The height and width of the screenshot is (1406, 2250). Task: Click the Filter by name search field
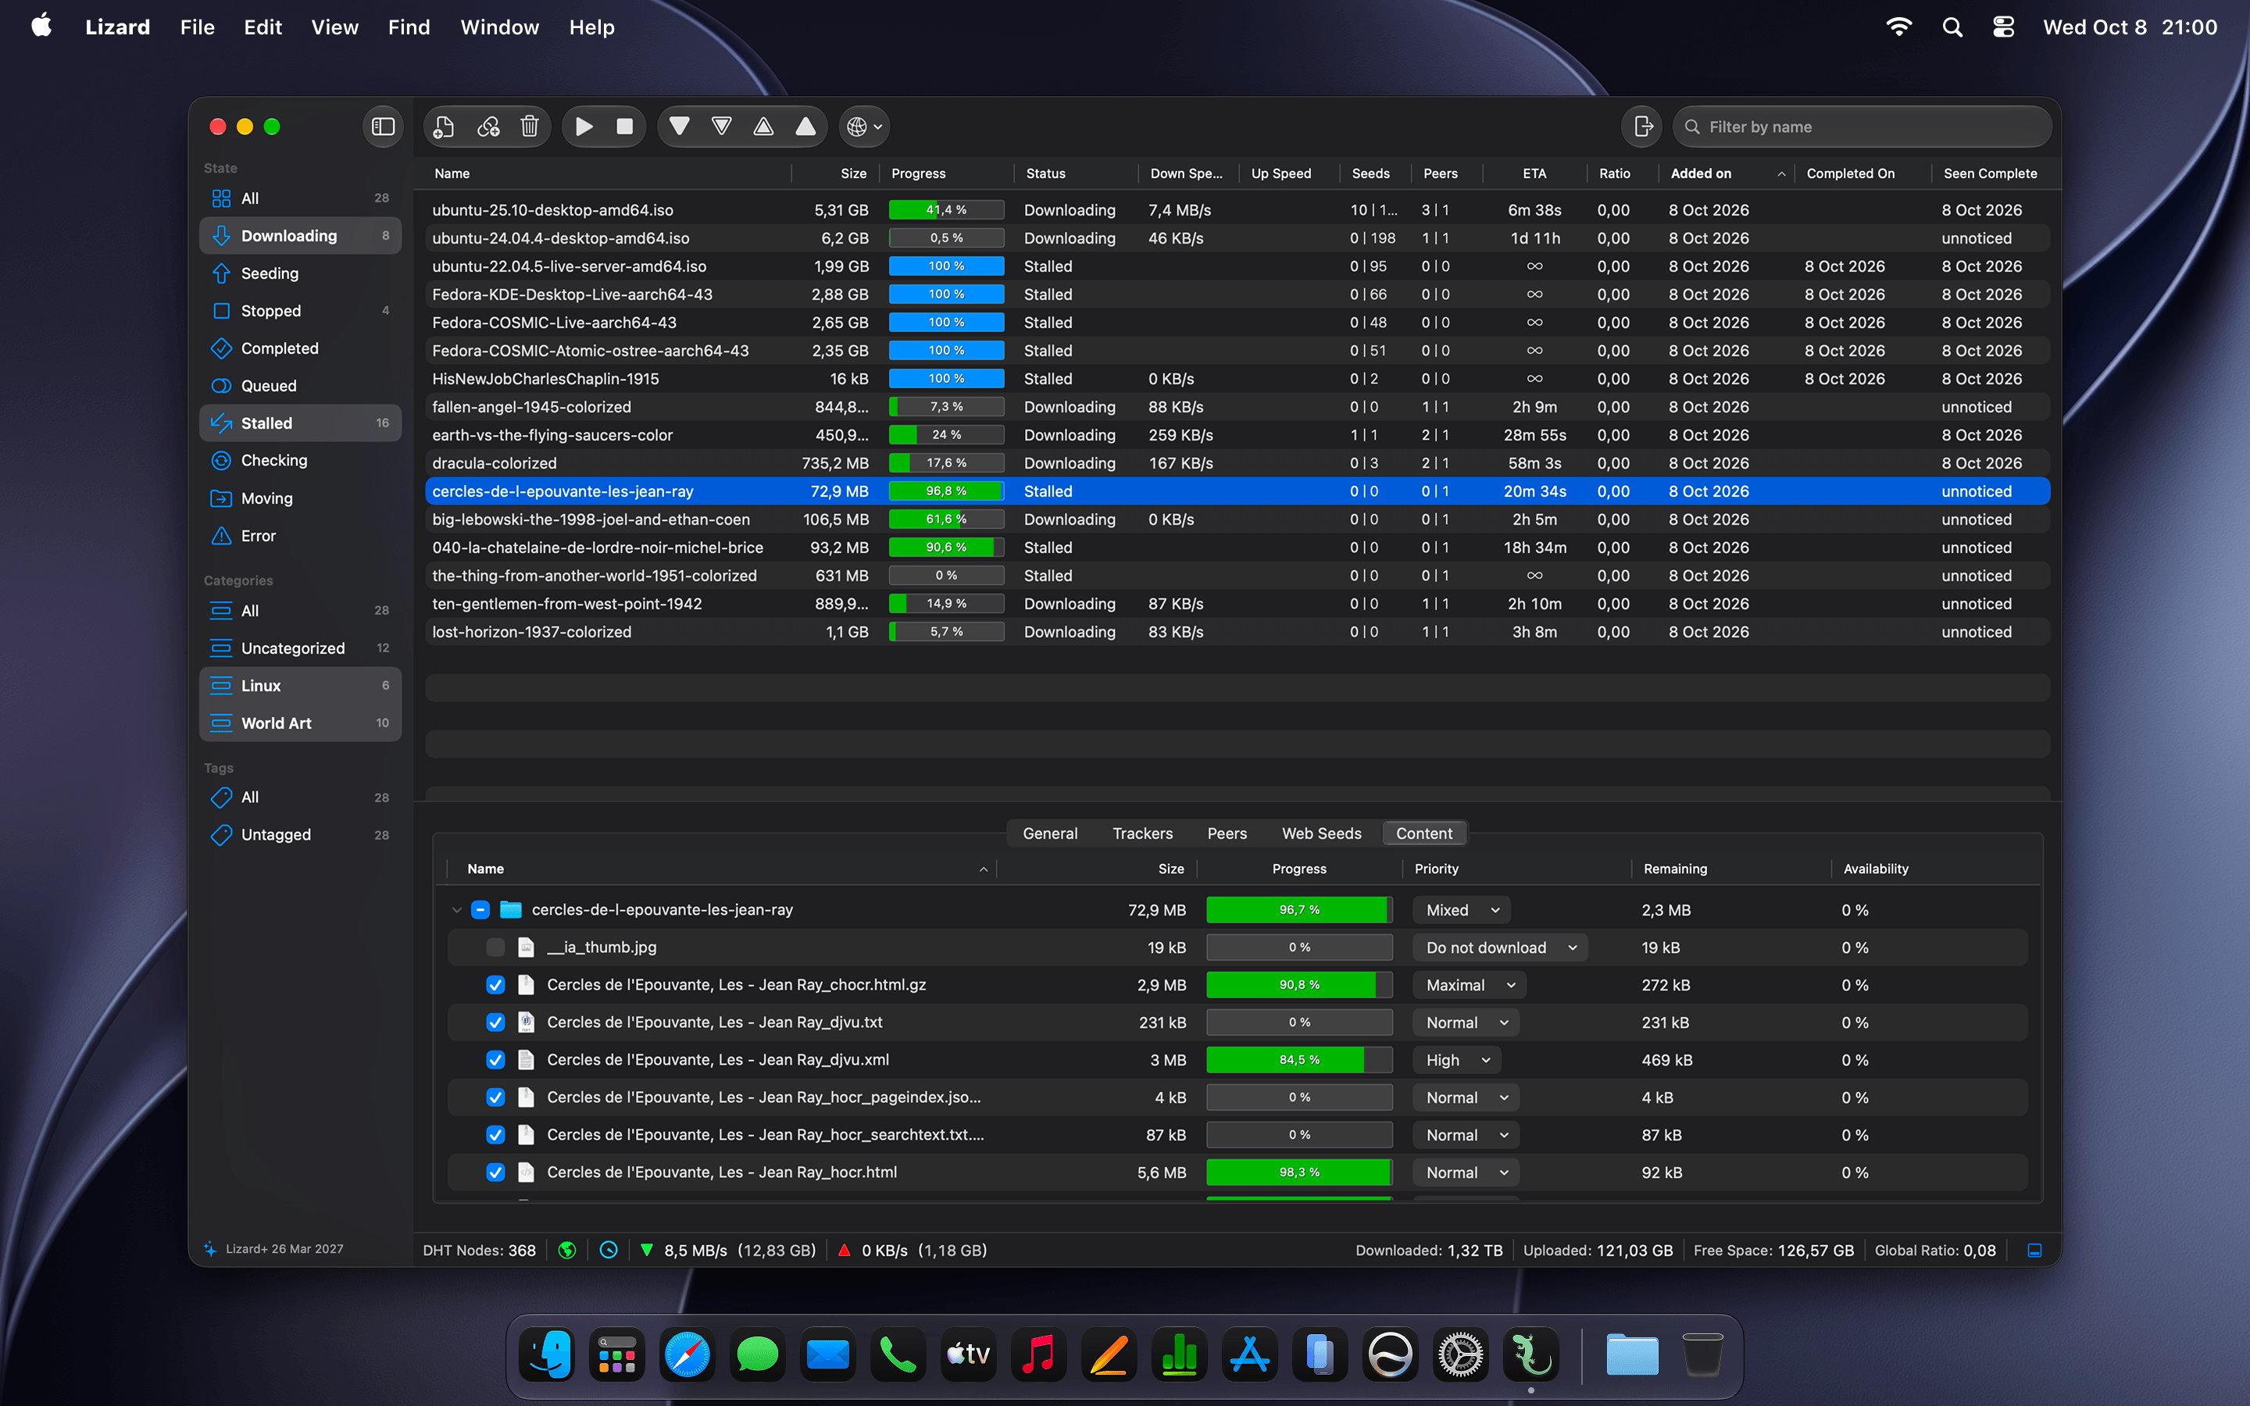click(1862, 127)
